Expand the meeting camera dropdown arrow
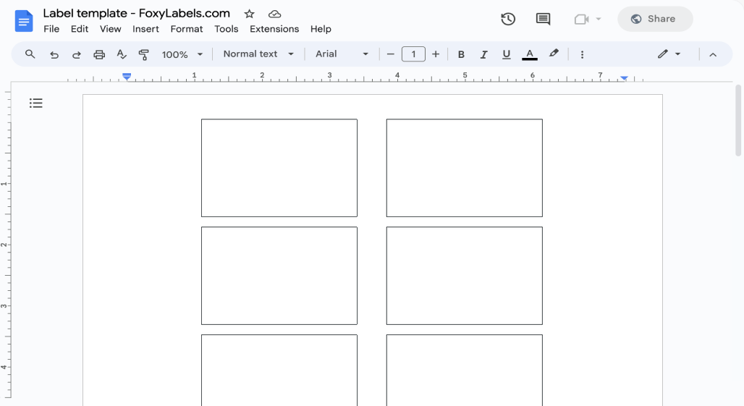Viewport: 744px width, 406px height. [x=599, y=19]
